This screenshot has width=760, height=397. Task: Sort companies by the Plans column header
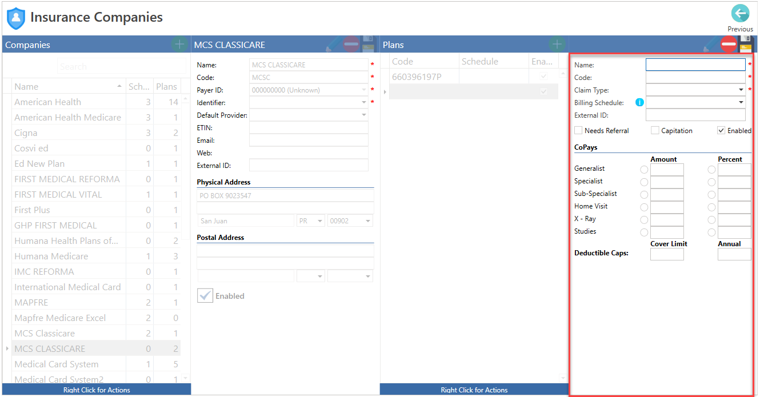pyautogui.click(x=167, y=86)
